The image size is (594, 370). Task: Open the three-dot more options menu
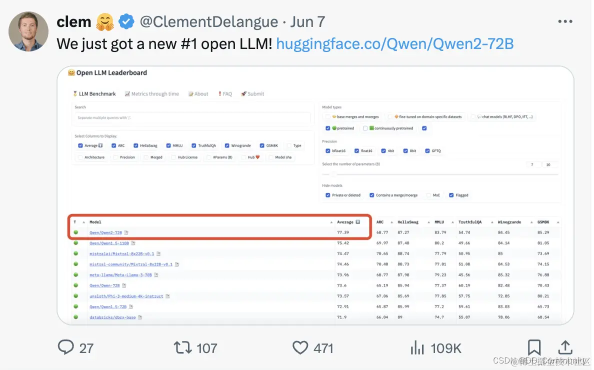click(565, 21)
